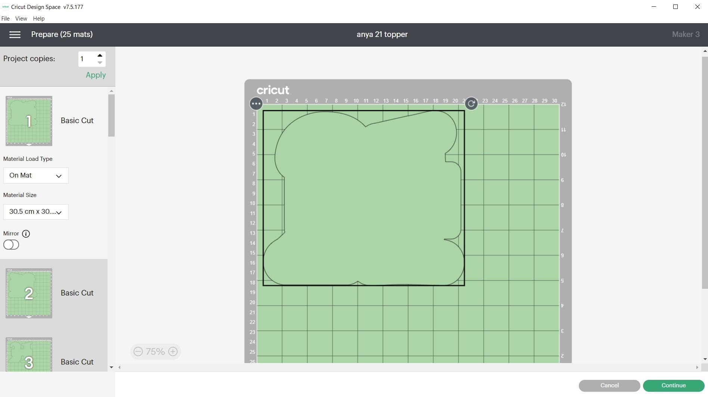
Task: Click the rotate handle on the mat object
Action: click(x=471, y=103)
